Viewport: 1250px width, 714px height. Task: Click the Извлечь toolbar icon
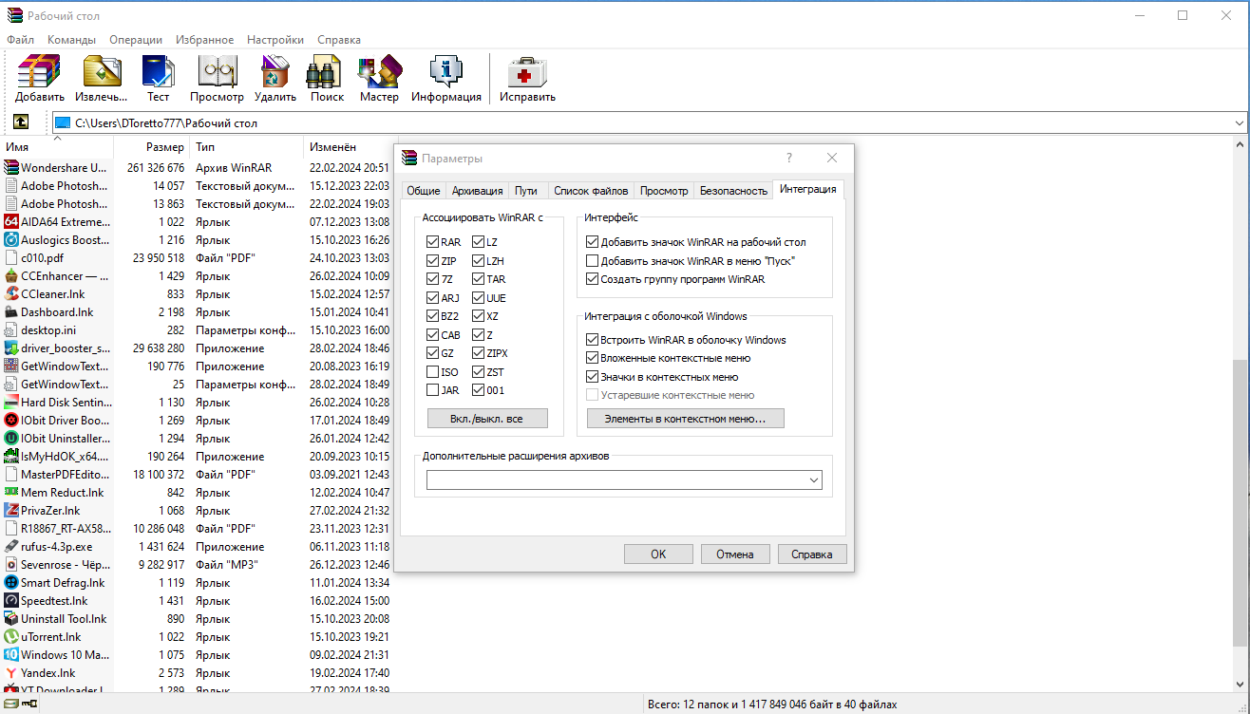coord(102,71)
